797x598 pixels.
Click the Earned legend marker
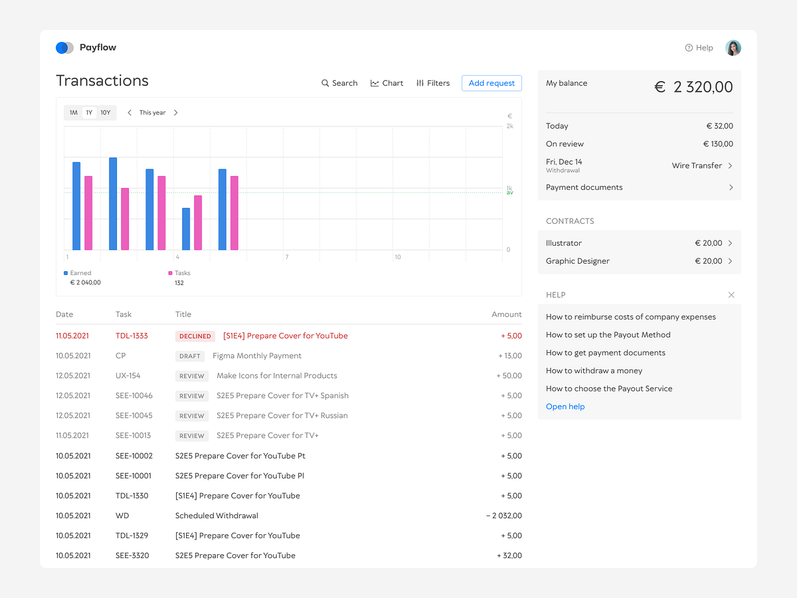coord(66,272)
